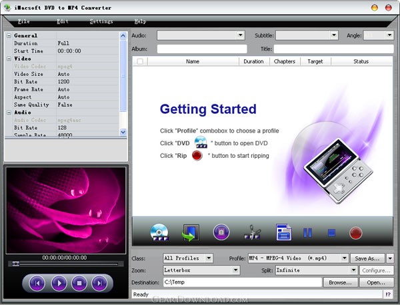Click the blue profile document icon
Image resolution: width=400 pixels, height=305 pixels.
(x=284, y=232)
